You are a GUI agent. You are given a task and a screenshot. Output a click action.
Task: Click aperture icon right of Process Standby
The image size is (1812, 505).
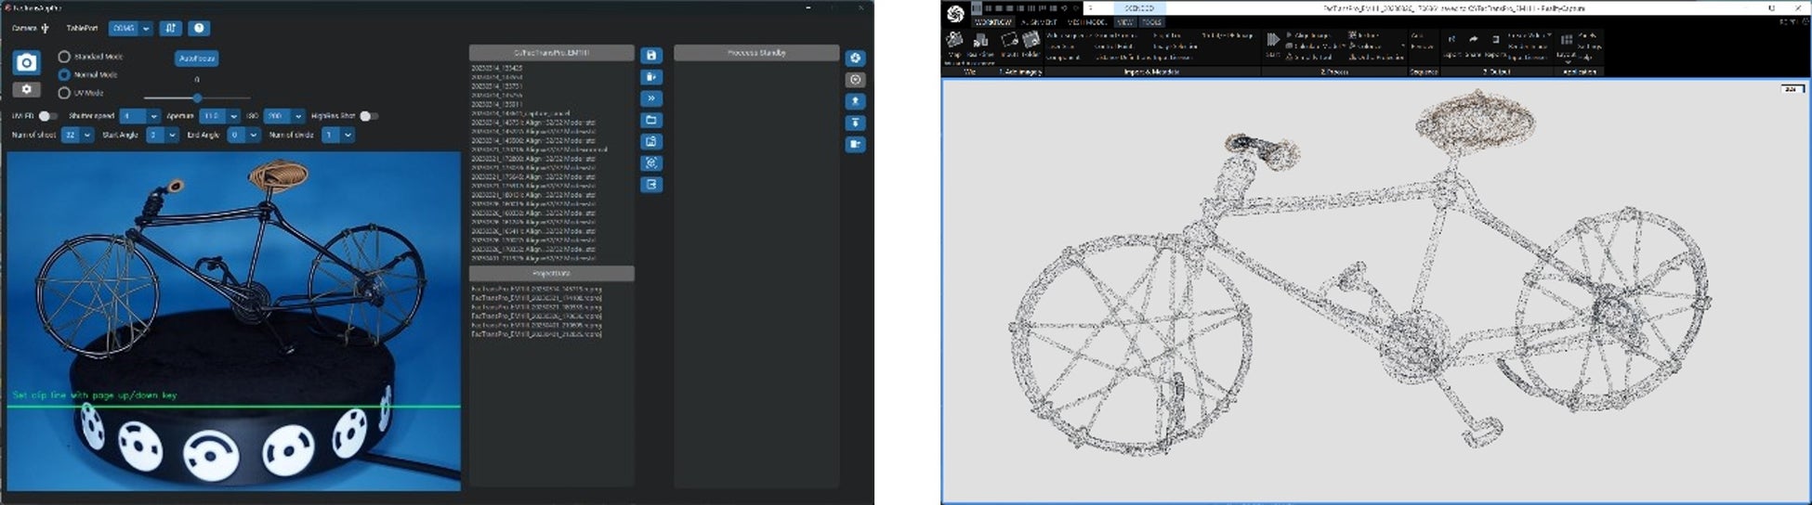[856, 58]
